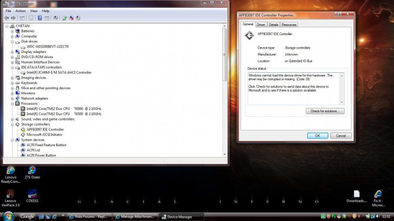Click the Back arrow in Device Manager toolbar
Image resolution: width=394 pixels, height=221 pixels.
[7, 18]
